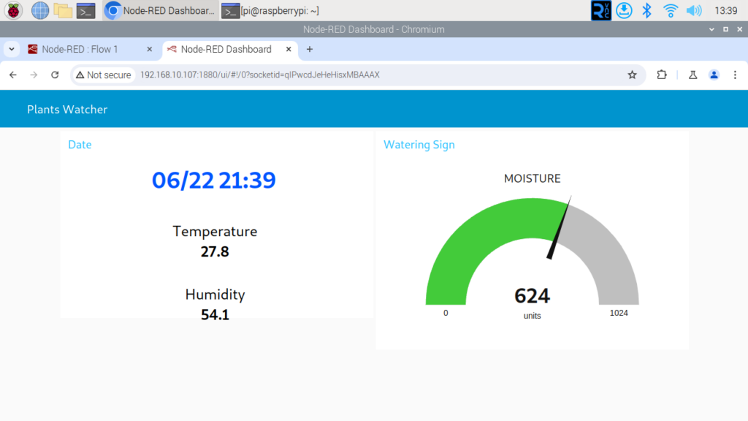The image size is (748, 421).
Task: Open the Wi-Fi network menu
Action: click(x=671, y=10)
